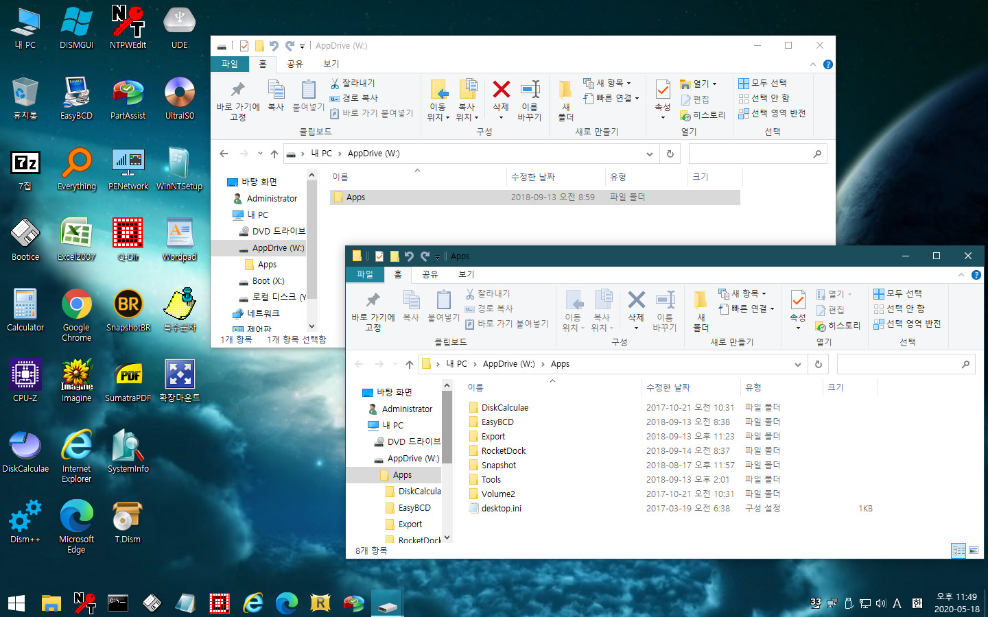This screenshot has height=617, width=988.
Task: Open quick access toolbar customize arrow in AppDrive window
Action: pos(302,46)
